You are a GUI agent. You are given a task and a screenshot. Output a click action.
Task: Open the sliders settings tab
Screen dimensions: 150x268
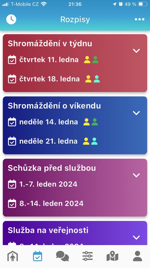point(87,256)
